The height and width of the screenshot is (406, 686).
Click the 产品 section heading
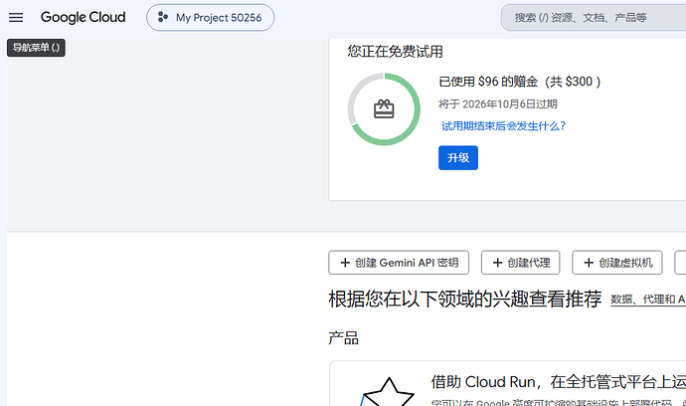click(x=343, y=338)
